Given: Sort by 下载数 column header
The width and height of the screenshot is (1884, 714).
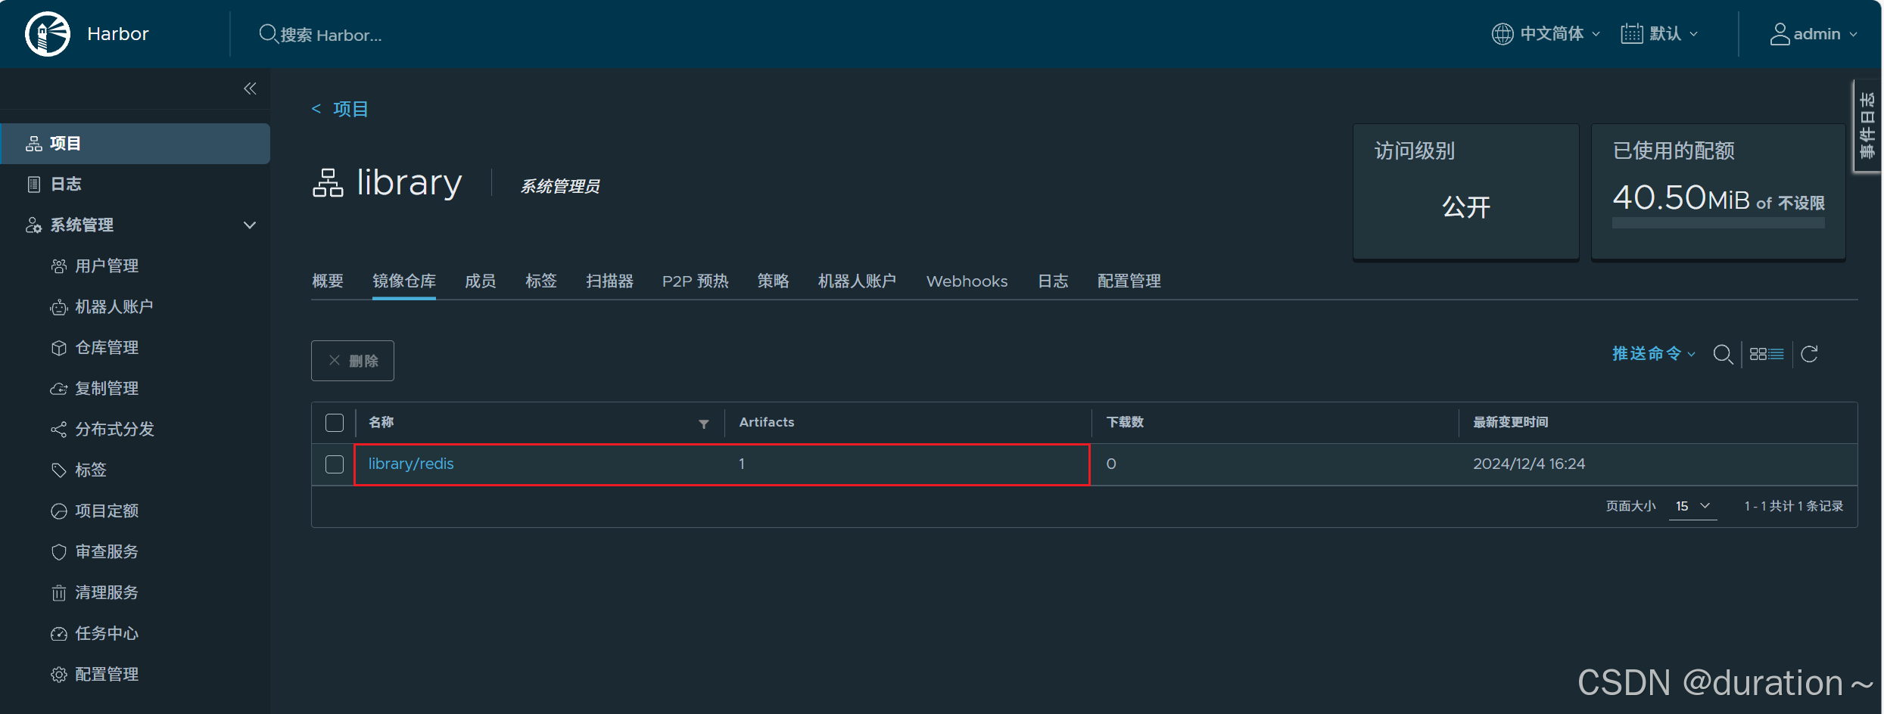Looking at the screenshot, I should coord(1125,422).
